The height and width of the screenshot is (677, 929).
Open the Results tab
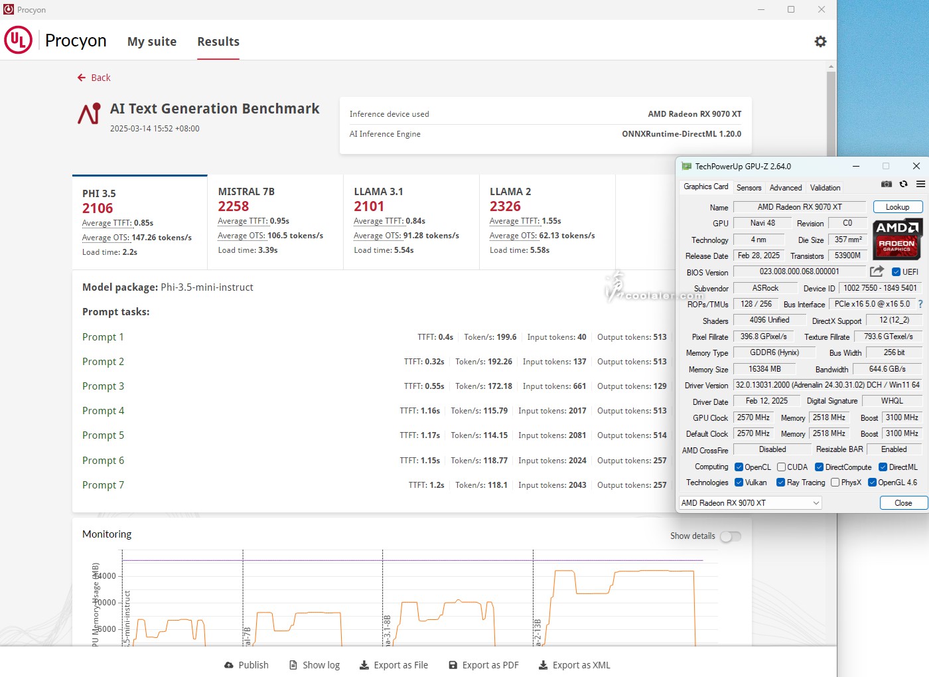[x=218, y=41]
